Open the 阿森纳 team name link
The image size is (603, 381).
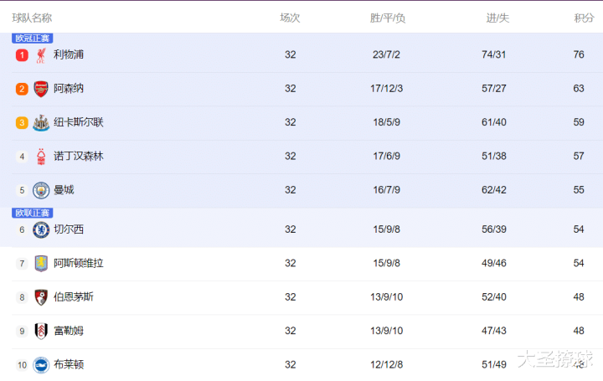coord(69,89)
